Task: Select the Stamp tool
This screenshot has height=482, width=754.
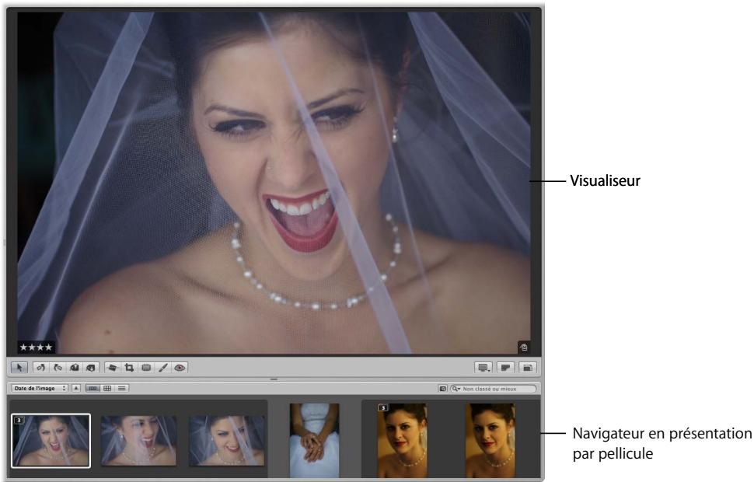Action: (90, 368)
